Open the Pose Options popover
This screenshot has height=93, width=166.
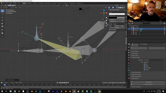pos(123,5)
